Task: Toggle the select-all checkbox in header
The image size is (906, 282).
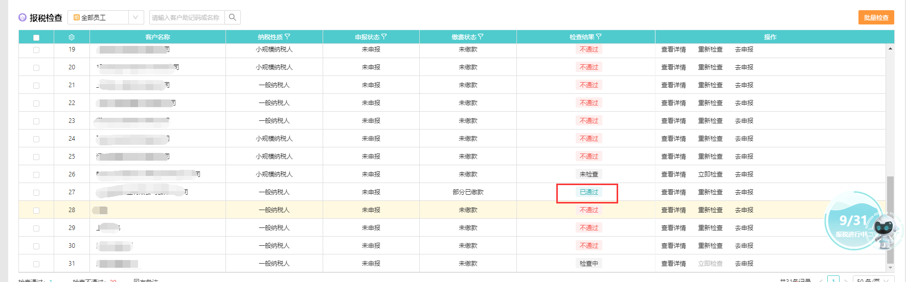Action: pyautogui.click(x=36, y=37)
